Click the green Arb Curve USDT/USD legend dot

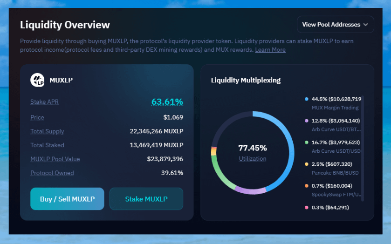click(306, 142)
